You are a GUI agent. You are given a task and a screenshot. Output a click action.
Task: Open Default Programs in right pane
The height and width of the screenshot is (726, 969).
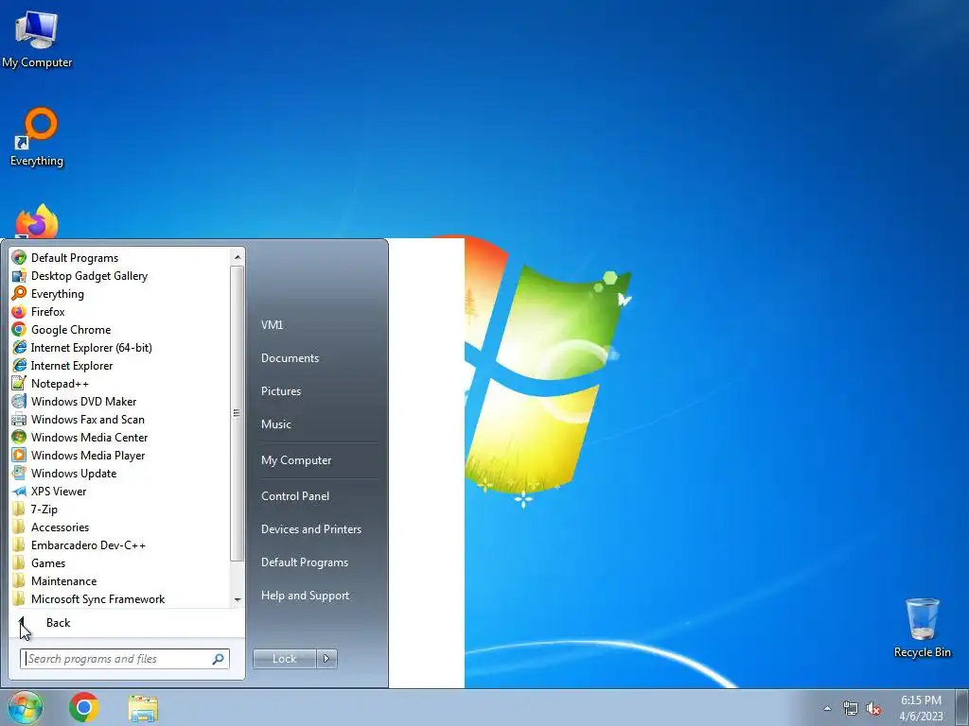point(304,562)
